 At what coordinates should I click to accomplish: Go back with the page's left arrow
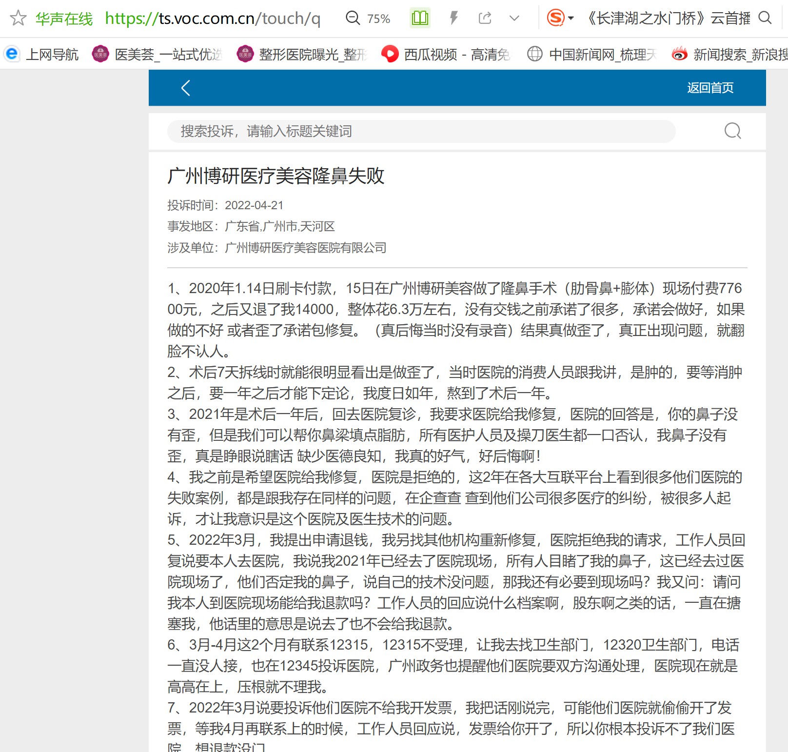click(185, 88)
